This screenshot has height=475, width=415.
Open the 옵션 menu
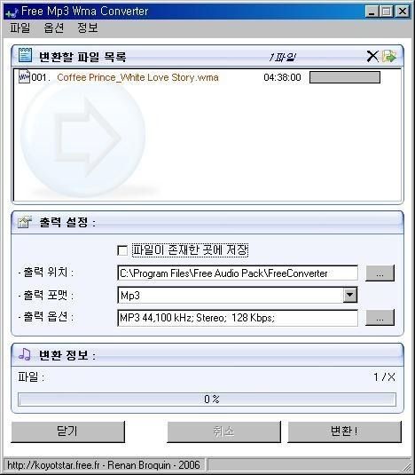[x=54, y=28]
